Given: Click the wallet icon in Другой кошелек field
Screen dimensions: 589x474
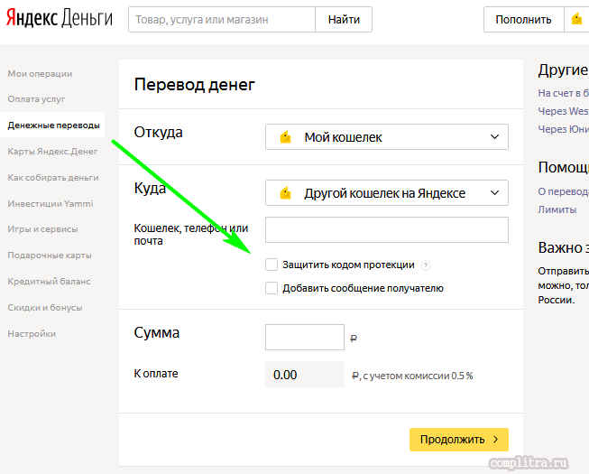Looking at the screenshot, I should pyautogui.click(x=286, y=193).
